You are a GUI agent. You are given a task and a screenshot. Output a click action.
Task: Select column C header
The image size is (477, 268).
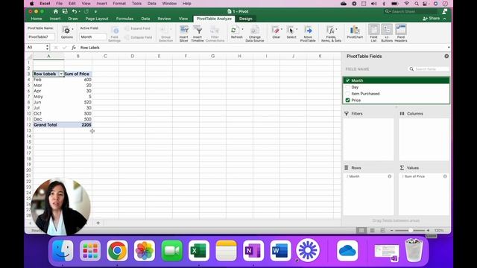click(105, 57)
